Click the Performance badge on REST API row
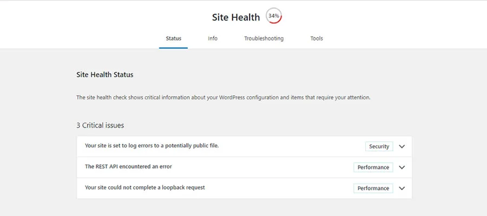 [373, 167]
